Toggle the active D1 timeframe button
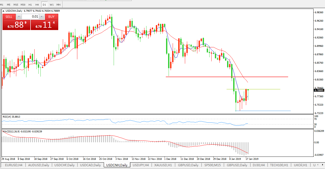 (45, 5)
